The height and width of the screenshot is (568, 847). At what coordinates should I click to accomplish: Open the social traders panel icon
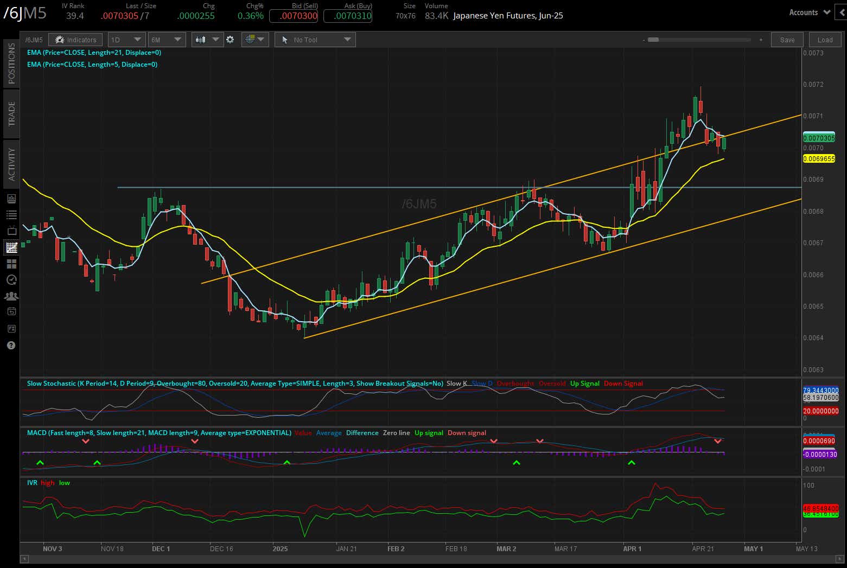11,296
